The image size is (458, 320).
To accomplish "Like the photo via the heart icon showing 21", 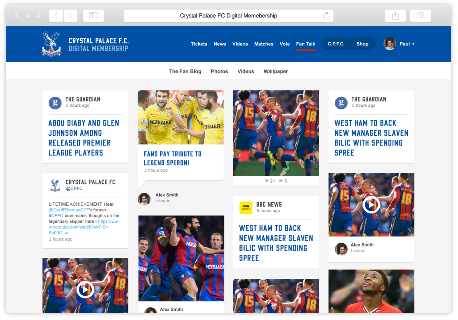I will pos(267,181).
